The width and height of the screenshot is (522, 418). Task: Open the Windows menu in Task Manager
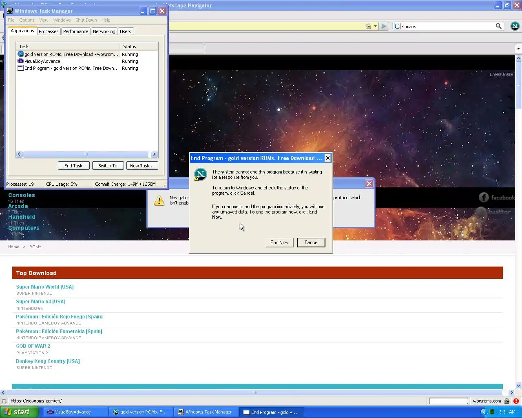coord(62,20)
